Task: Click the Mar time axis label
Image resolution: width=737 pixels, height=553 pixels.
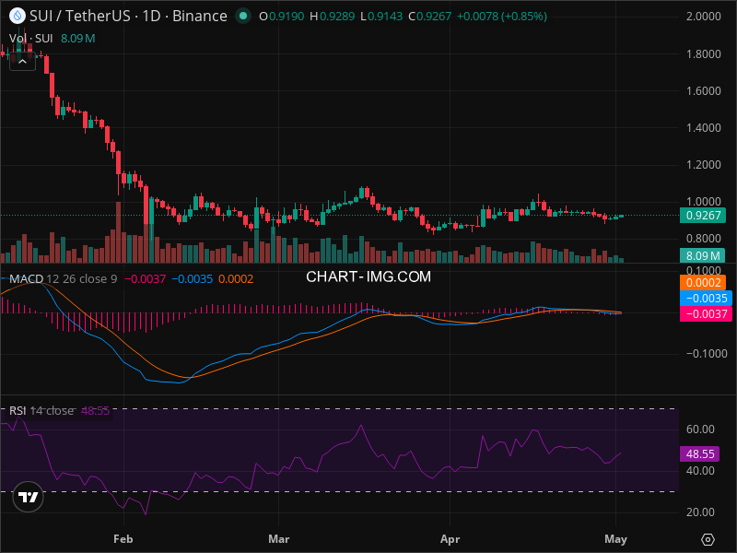Action: tap(279, 539)
